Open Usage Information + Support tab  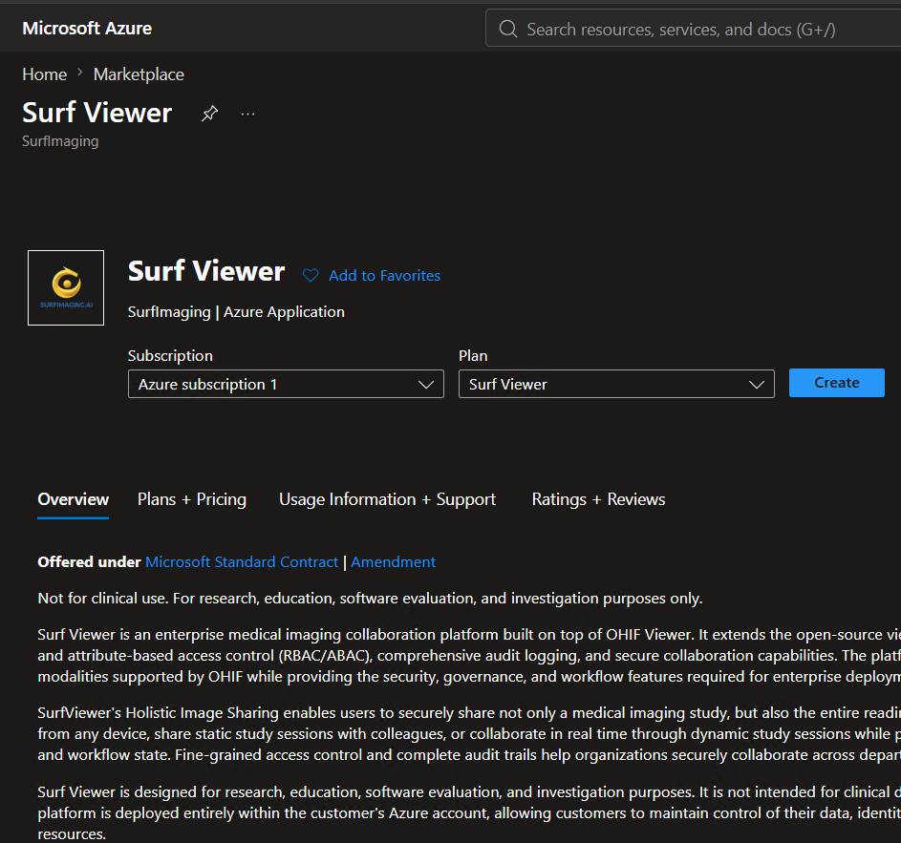387,499
